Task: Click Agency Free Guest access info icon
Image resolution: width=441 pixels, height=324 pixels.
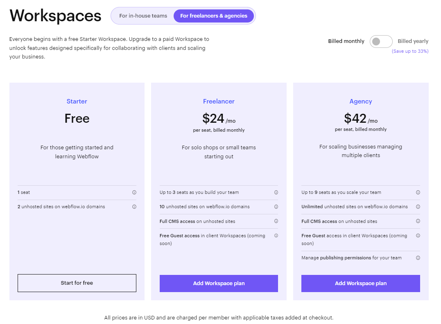Action: coord(418,236)
